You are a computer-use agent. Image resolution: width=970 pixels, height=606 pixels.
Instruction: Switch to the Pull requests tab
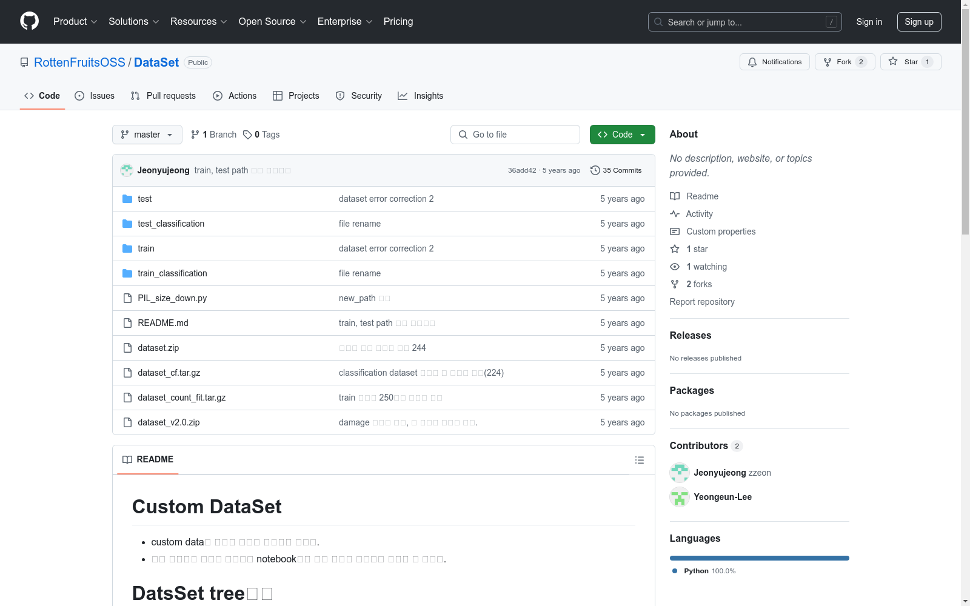163,96
